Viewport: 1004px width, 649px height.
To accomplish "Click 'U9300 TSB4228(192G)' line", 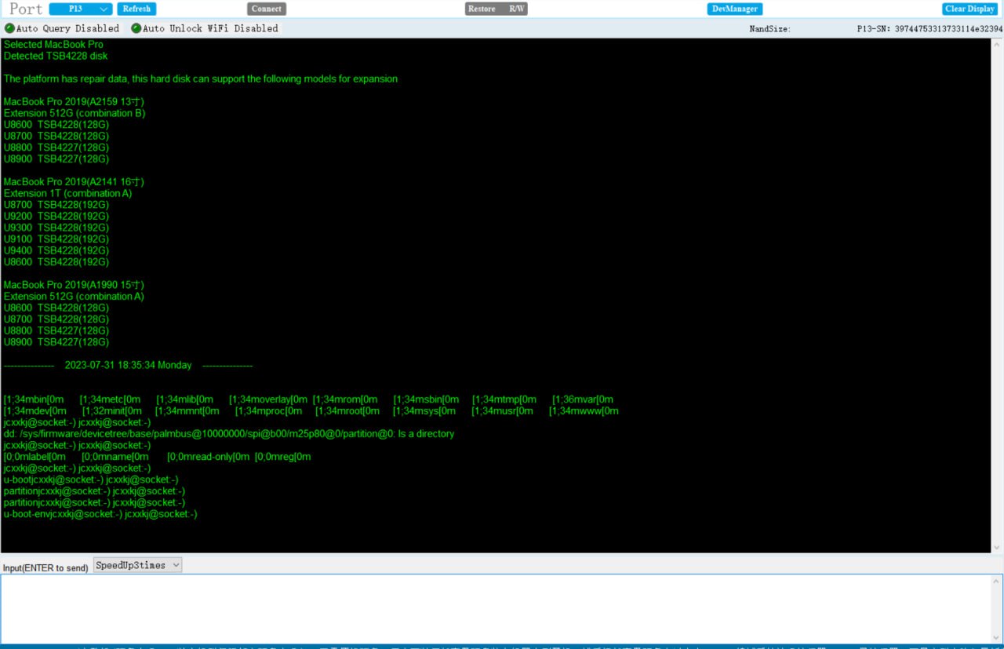I will click(x=56, y=228).
